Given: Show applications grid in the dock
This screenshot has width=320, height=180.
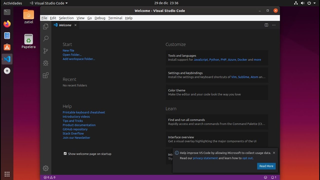Looking at the screenshot, I should 7,174.
